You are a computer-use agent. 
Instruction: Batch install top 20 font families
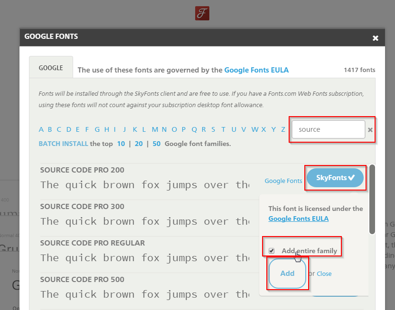(x=139, y=144)
